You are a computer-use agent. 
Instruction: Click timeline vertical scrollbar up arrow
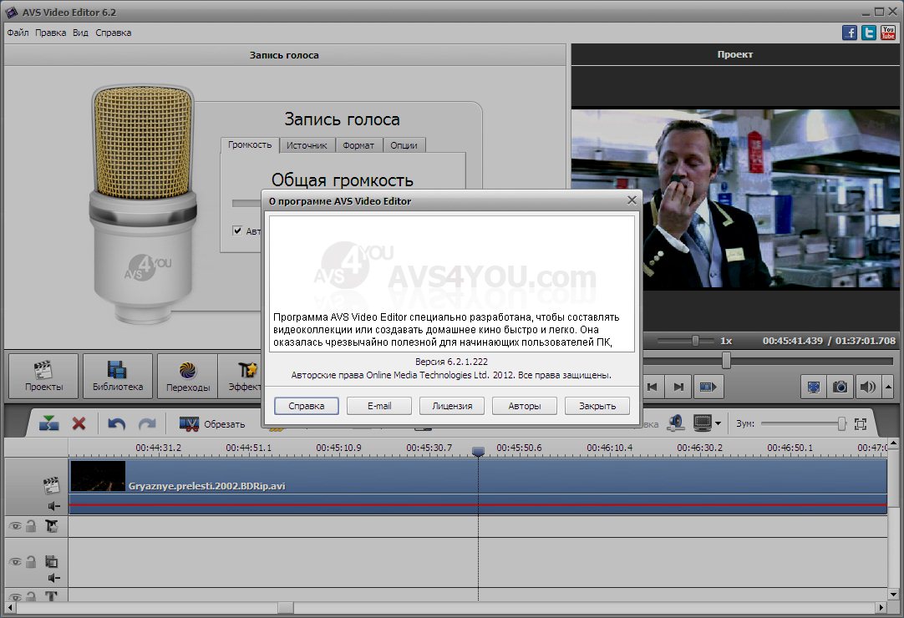[894, 444]
